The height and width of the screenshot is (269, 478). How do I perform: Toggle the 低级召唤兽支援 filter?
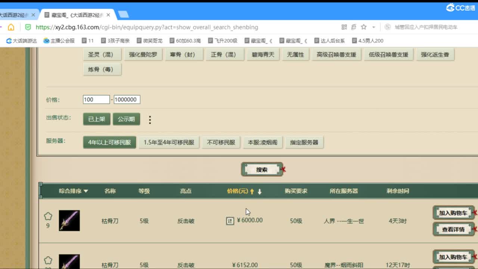pos(388,55)
